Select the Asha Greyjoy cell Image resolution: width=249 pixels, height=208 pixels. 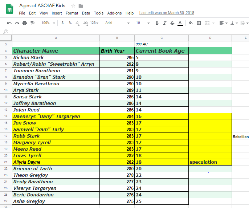click(56, 201)
